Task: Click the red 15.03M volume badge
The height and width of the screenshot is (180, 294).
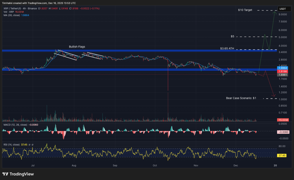Action: tap(283, 120)
